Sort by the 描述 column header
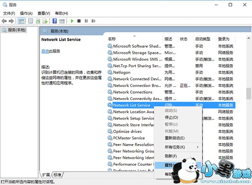 (171, 39)
